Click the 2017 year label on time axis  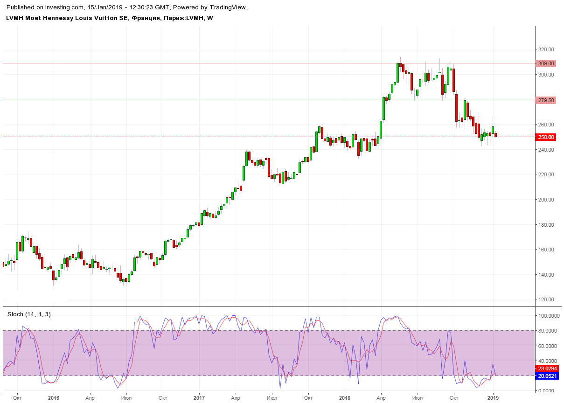pos(199,398)
